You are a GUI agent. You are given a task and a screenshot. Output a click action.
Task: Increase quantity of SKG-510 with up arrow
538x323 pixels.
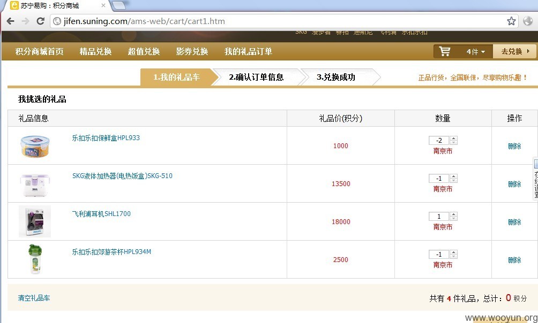click(x=453, y=176)
